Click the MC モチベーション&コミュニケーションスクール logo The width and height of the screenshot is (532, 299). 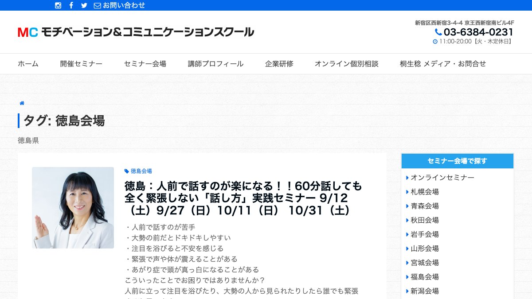point(136,32)
